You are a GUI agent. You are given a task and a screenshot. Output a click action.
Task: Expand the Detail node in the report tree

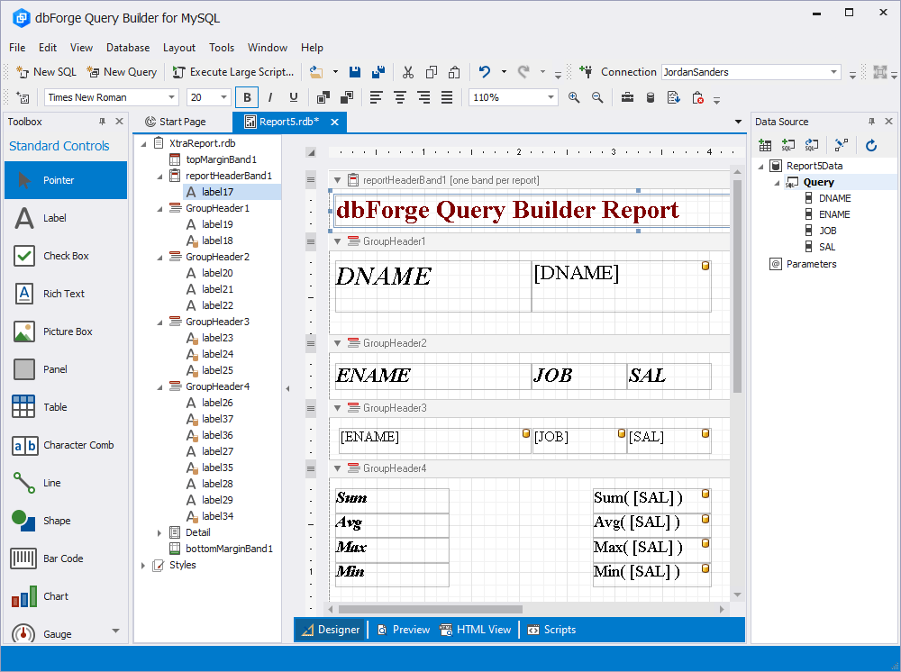pos(159,532)
